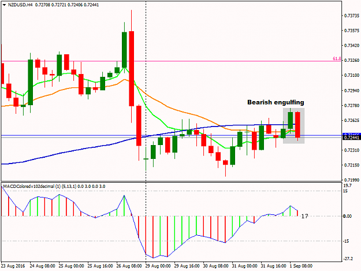
Task: Select the '25 Aug 16:00' time axis label
Action: tap(100, 266)
